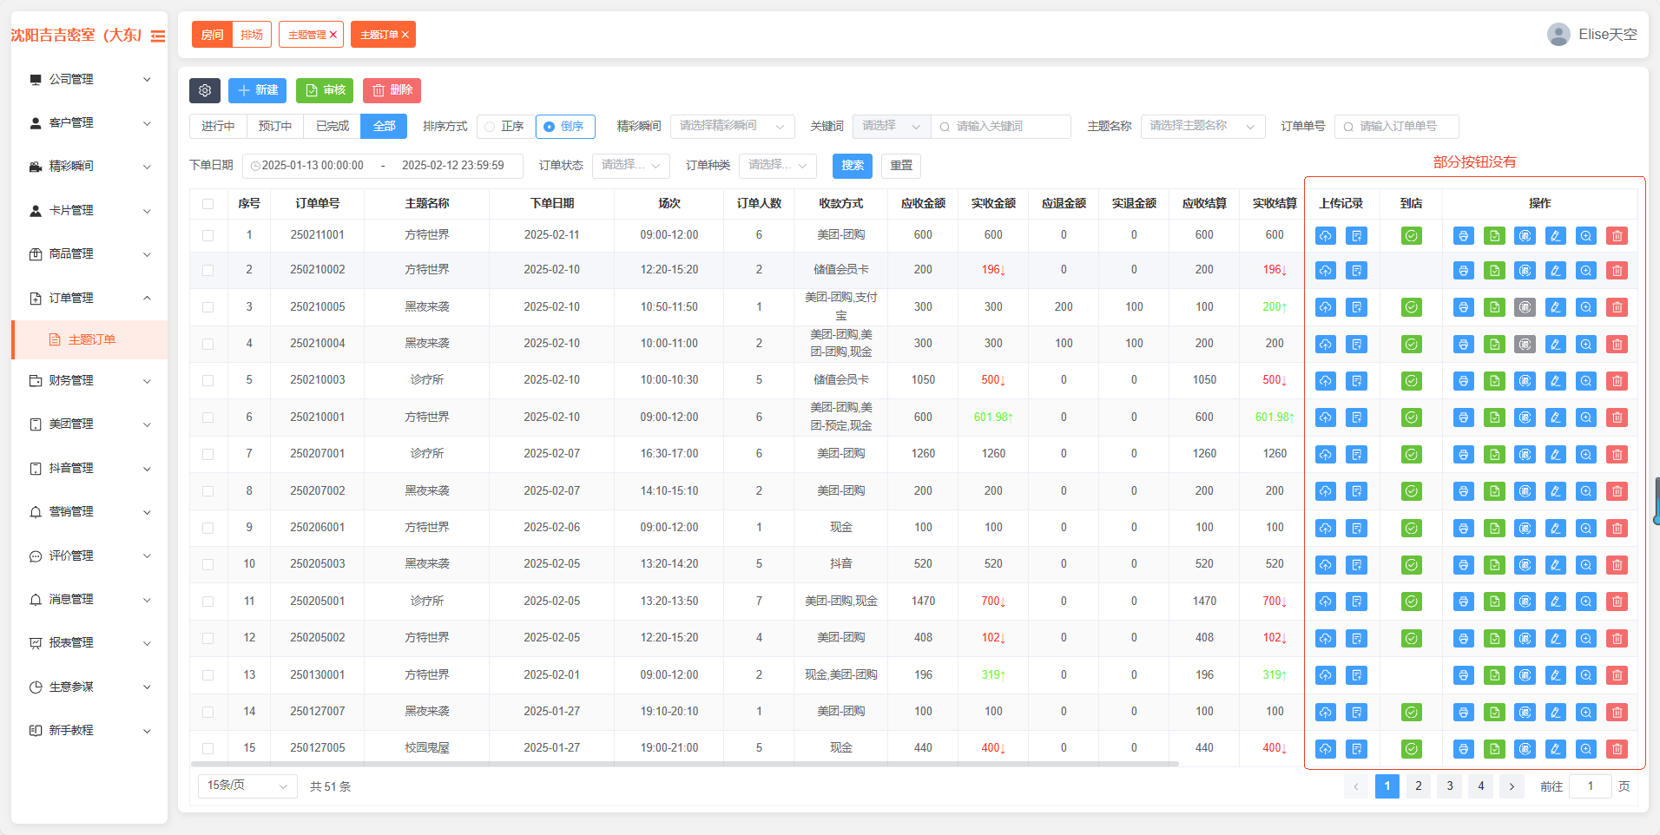Check the box for order 250207001
This screenshot has height=835, width=1660.
(207, 454)
